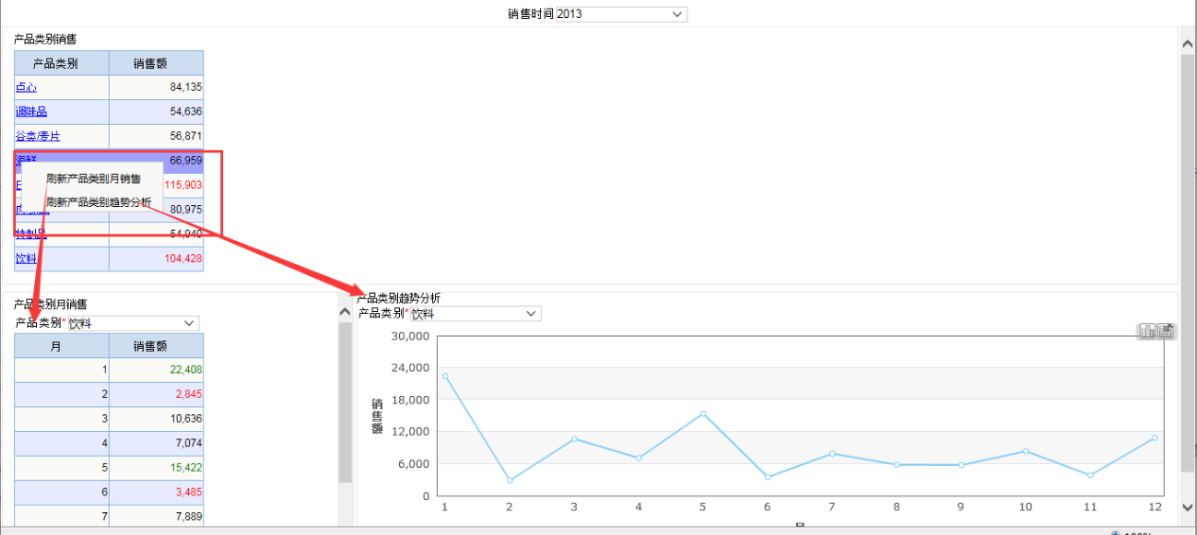Expand the 产品类别 dropdown above the trend chart

pos(475,314)
